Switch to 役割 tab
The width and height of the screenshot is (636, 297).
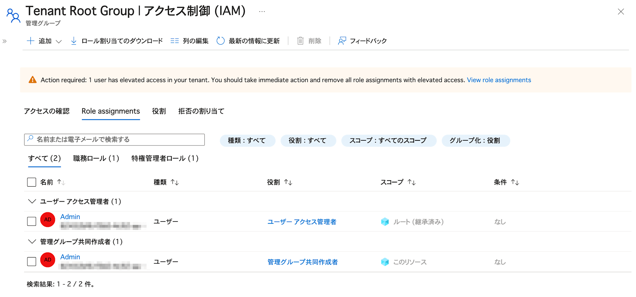click(x=159, y=111)
